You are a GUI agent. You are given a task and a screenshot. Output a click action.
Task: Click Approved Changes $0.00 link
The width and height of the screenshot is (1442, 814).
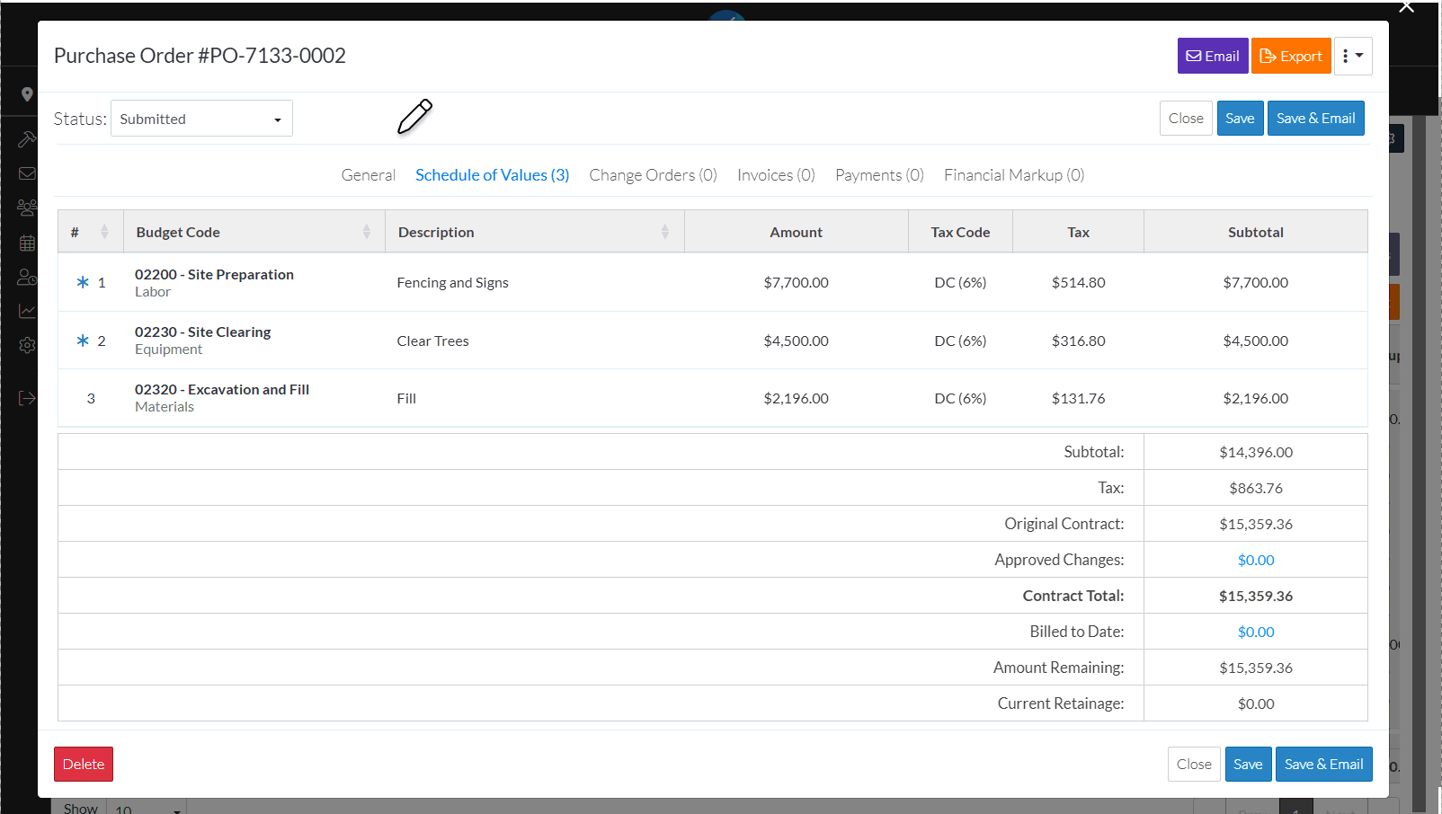pos(1256,560)
